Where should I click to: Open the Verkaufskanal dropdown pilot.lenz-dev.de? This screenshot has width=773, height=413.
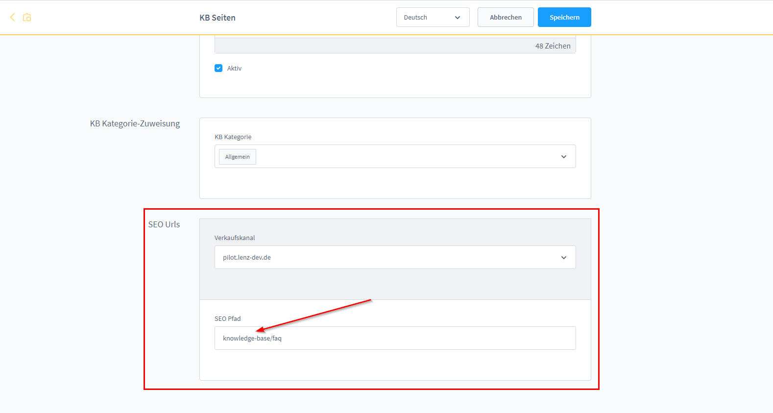(x=395, y=257)
